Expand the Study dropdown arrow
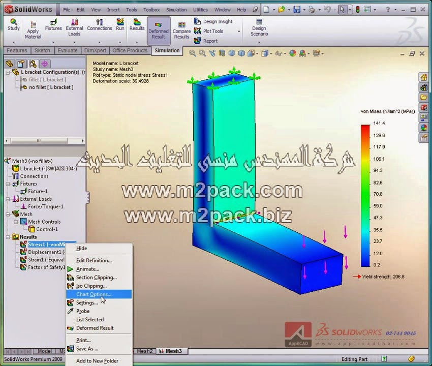 [14, 42]
